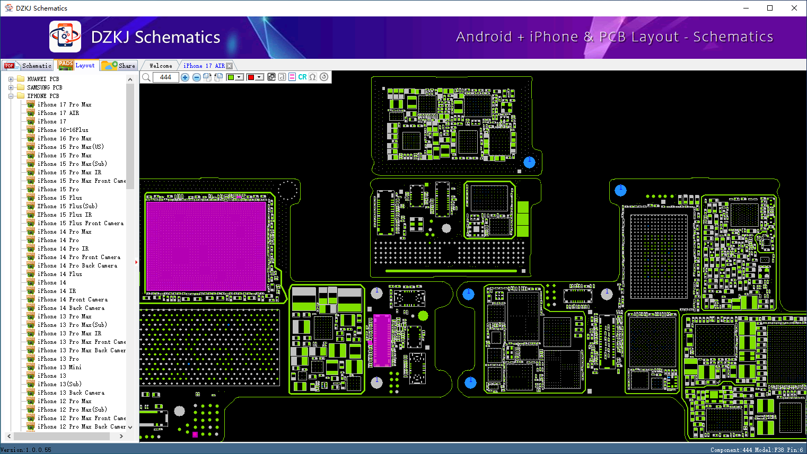Select iPhone 13(Sub) entry
807x454 pixels.
(60, 384)
